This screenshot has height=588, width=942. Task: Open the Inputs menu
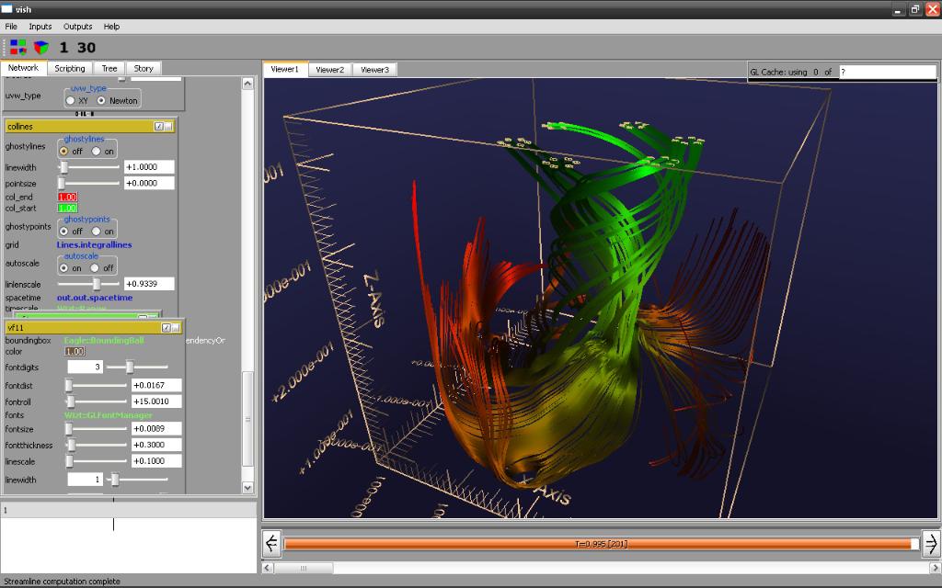coord(40,27)
